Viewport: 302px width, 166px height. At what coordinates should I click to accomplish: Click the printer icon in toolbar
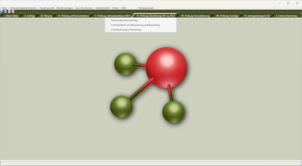(x=6, y=12)
